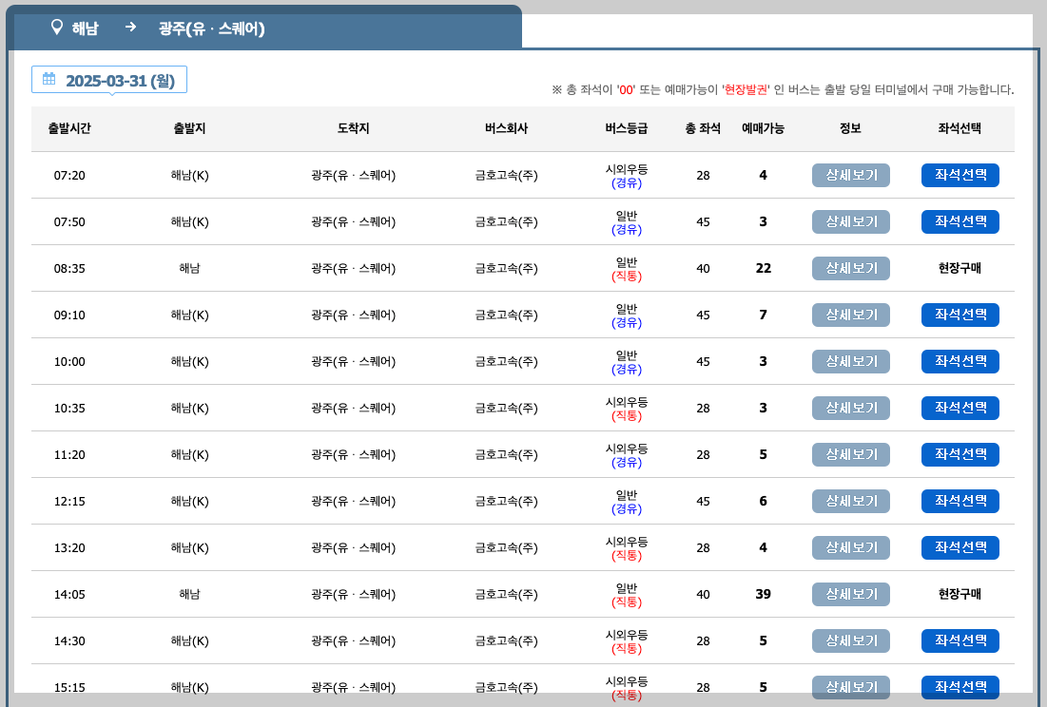Open the date picker showing 2025-03-31 (월)
This screenshot has height=707, width=1047.
click(x=108, y=79)
